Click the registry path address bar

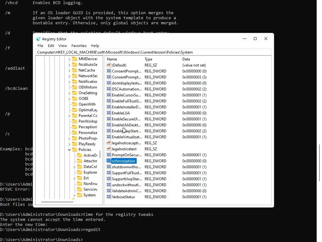(x=153, y=52)
